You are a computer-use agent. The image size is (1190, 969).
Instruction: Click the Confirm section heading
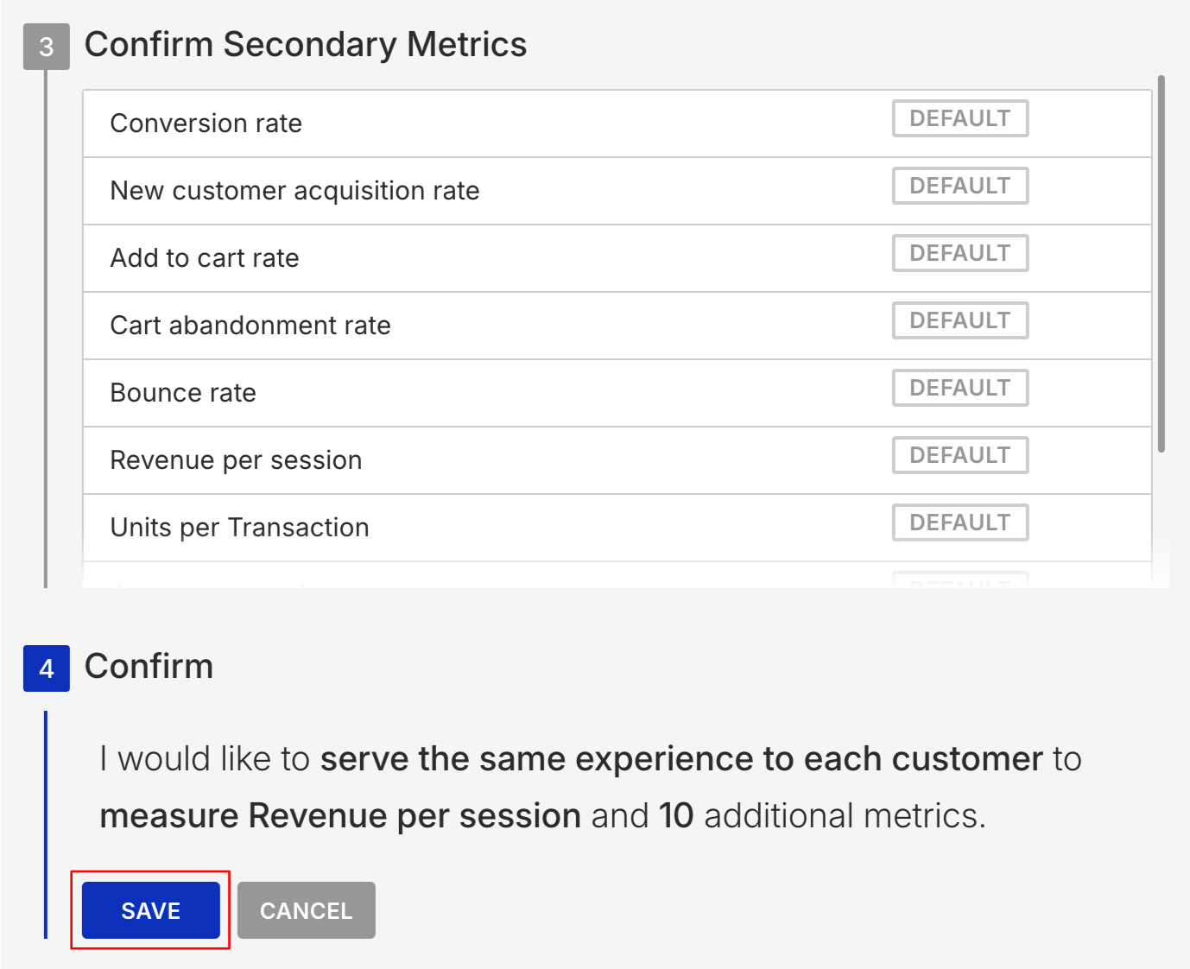(149, 666)
